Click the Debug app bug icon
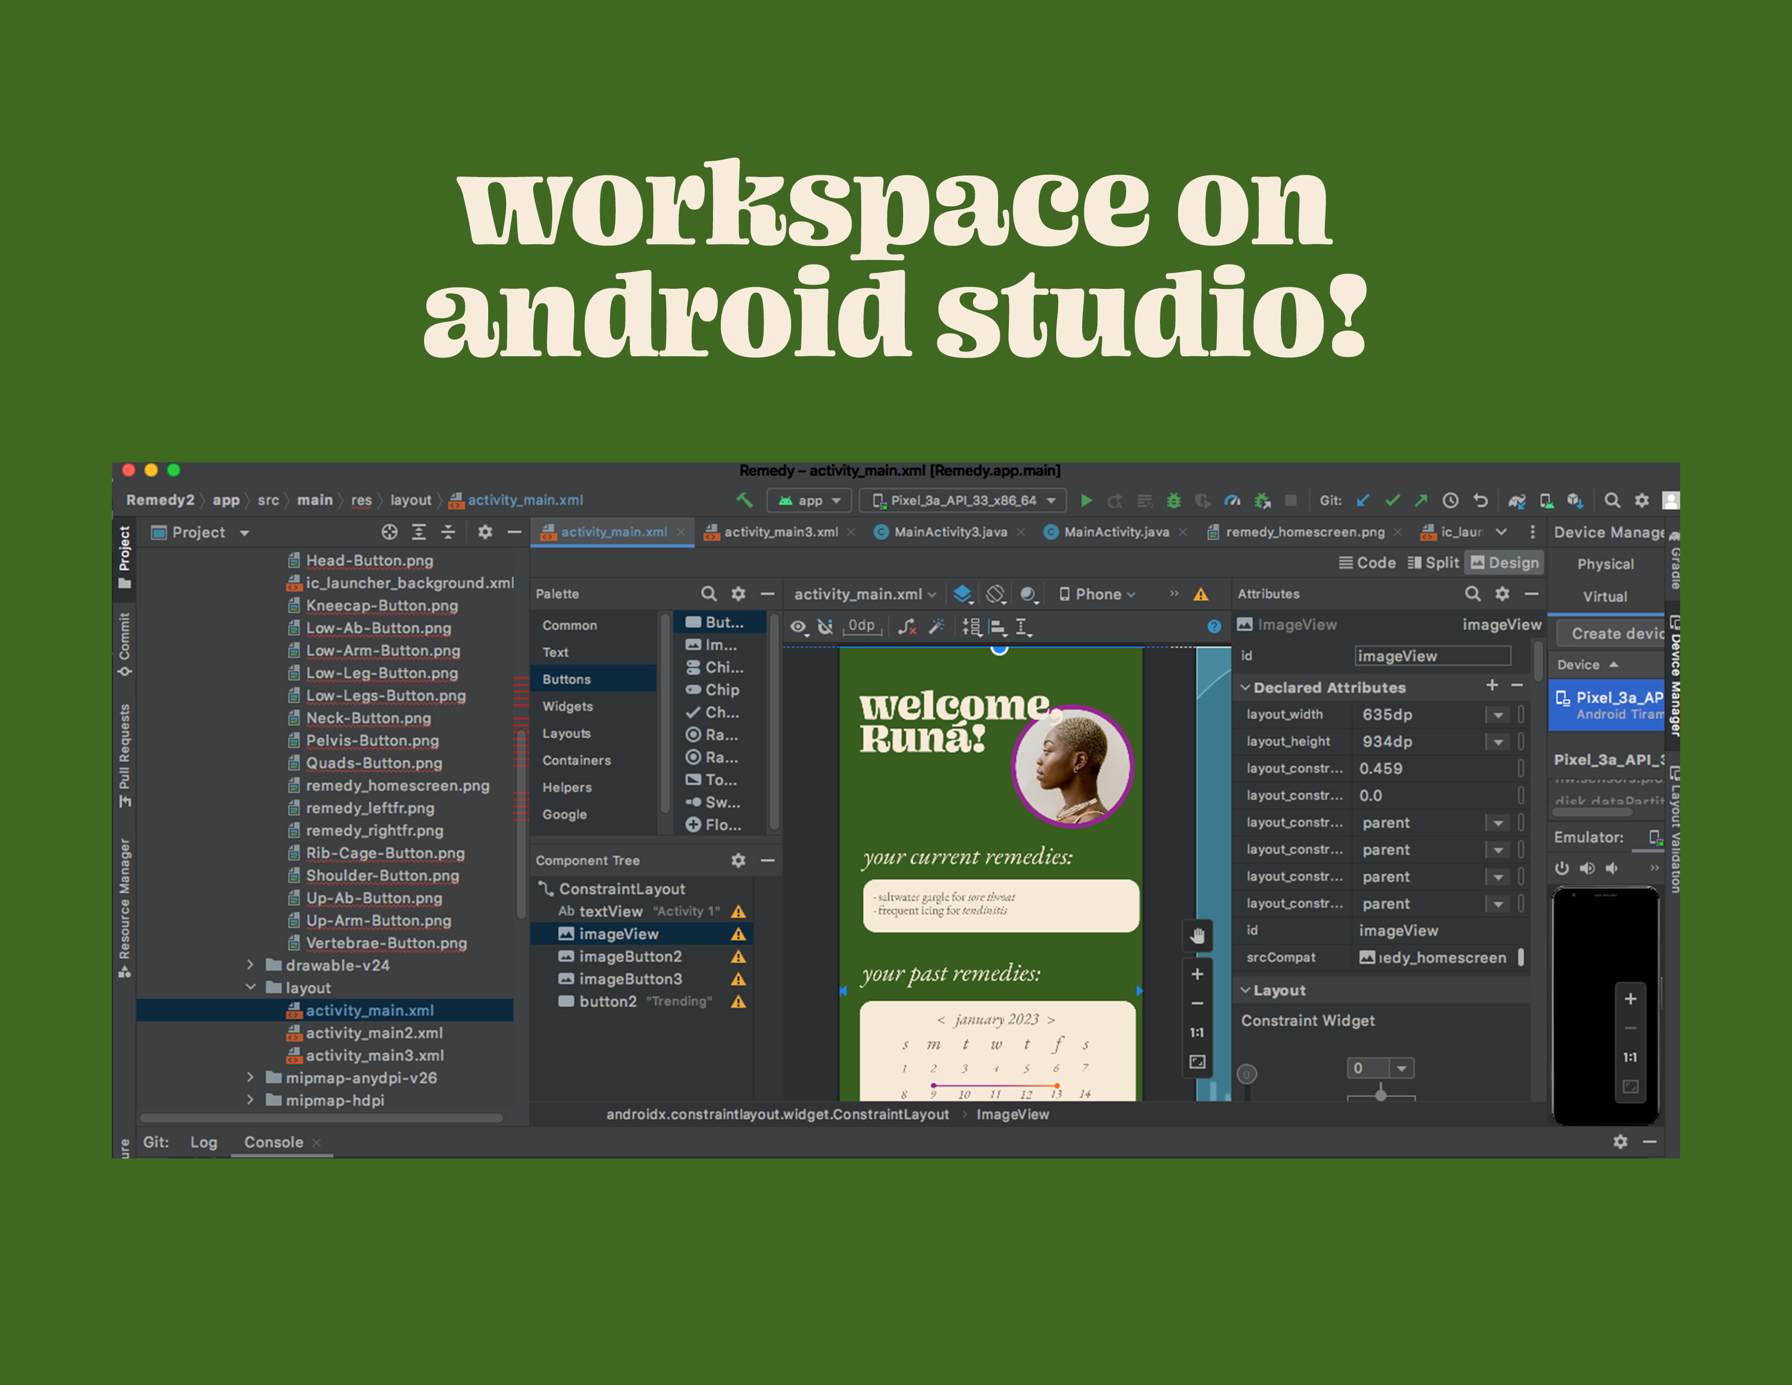This screenshot has height=1385, width=1792. click(x=1173, y=501)
